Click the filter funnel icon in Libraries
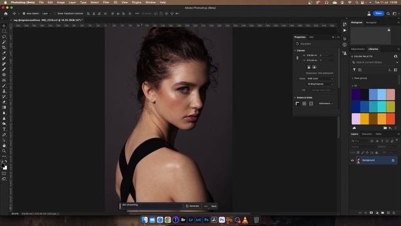This screenshot has height=226, width=401. click(x=354, y=70)
